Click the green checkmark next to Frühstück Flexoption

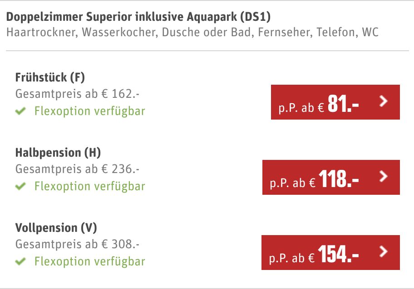[x=20, y=111]
